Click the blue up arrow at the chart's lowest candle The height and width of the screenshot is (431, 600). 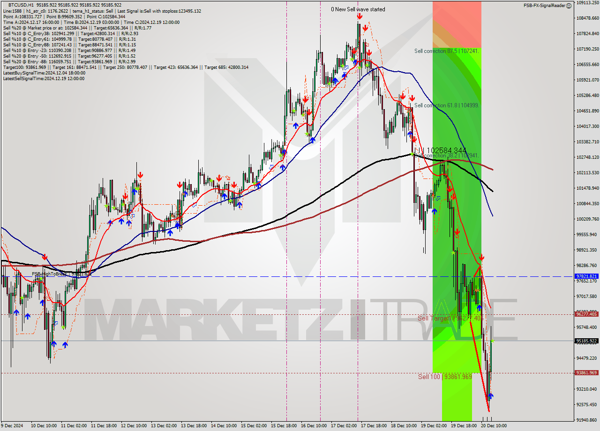coord(491,396)
